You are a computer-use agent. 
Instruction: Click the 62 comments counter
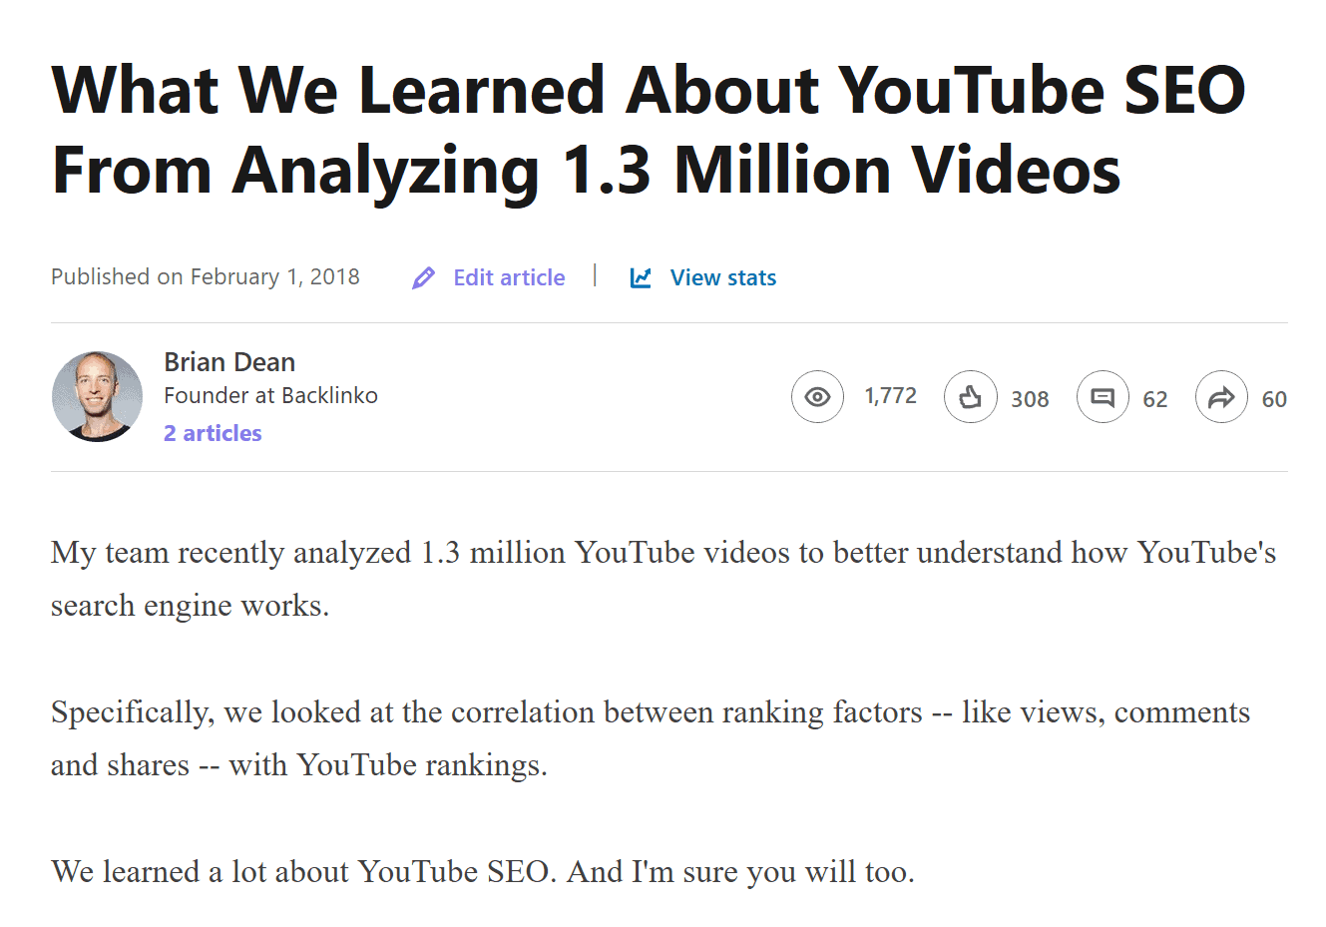pos(1155,398)
